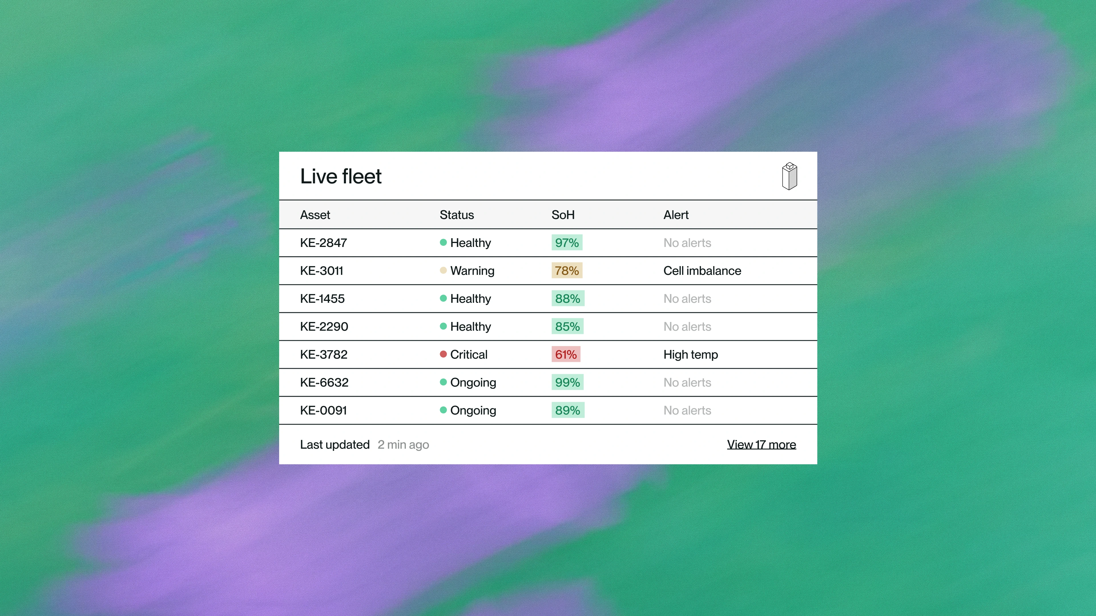Select the KE-3782 asset row

[324, 354]
